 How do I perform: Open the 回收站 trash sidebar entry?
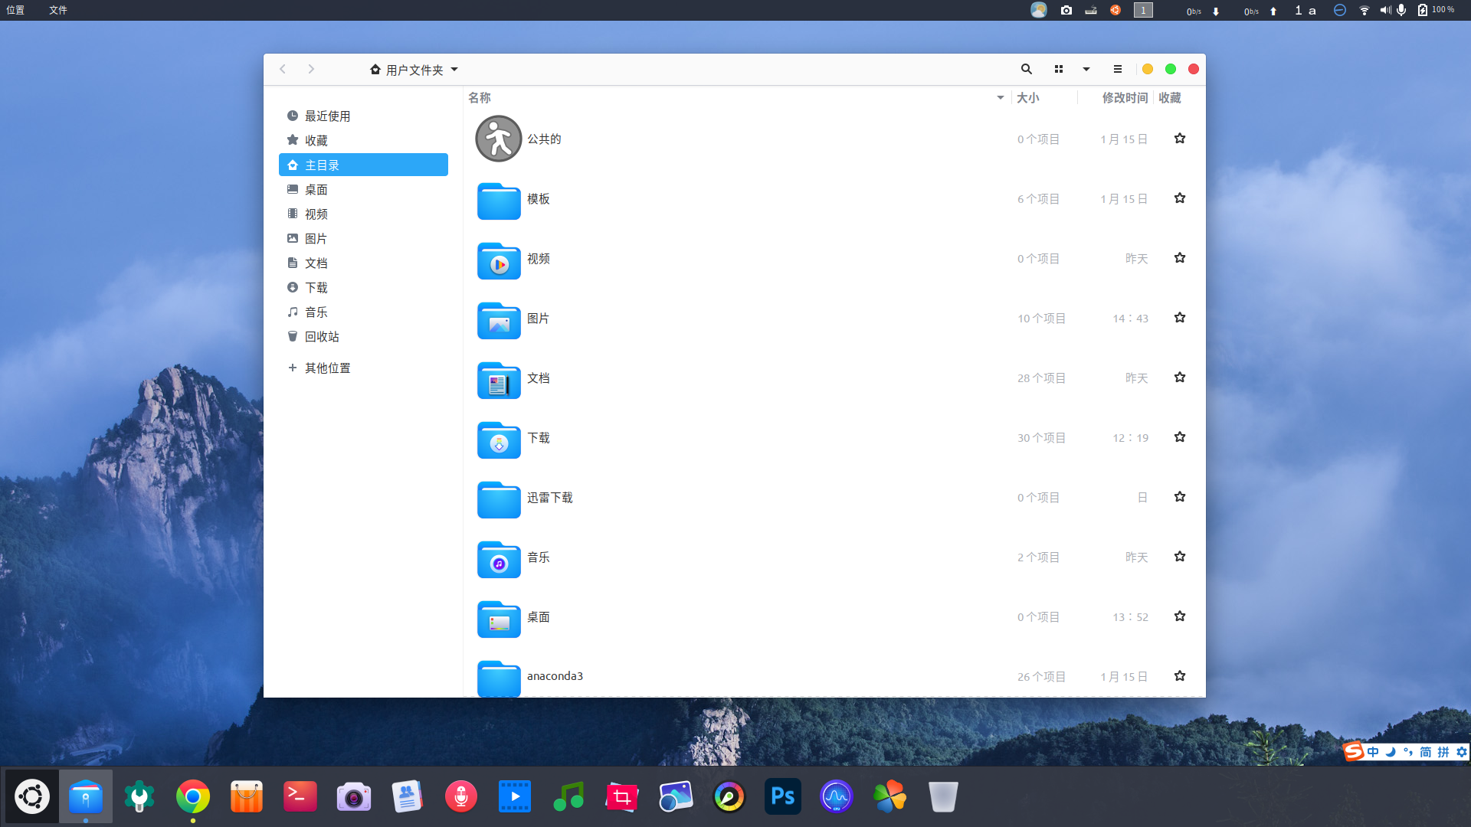(x=322, y=337)
